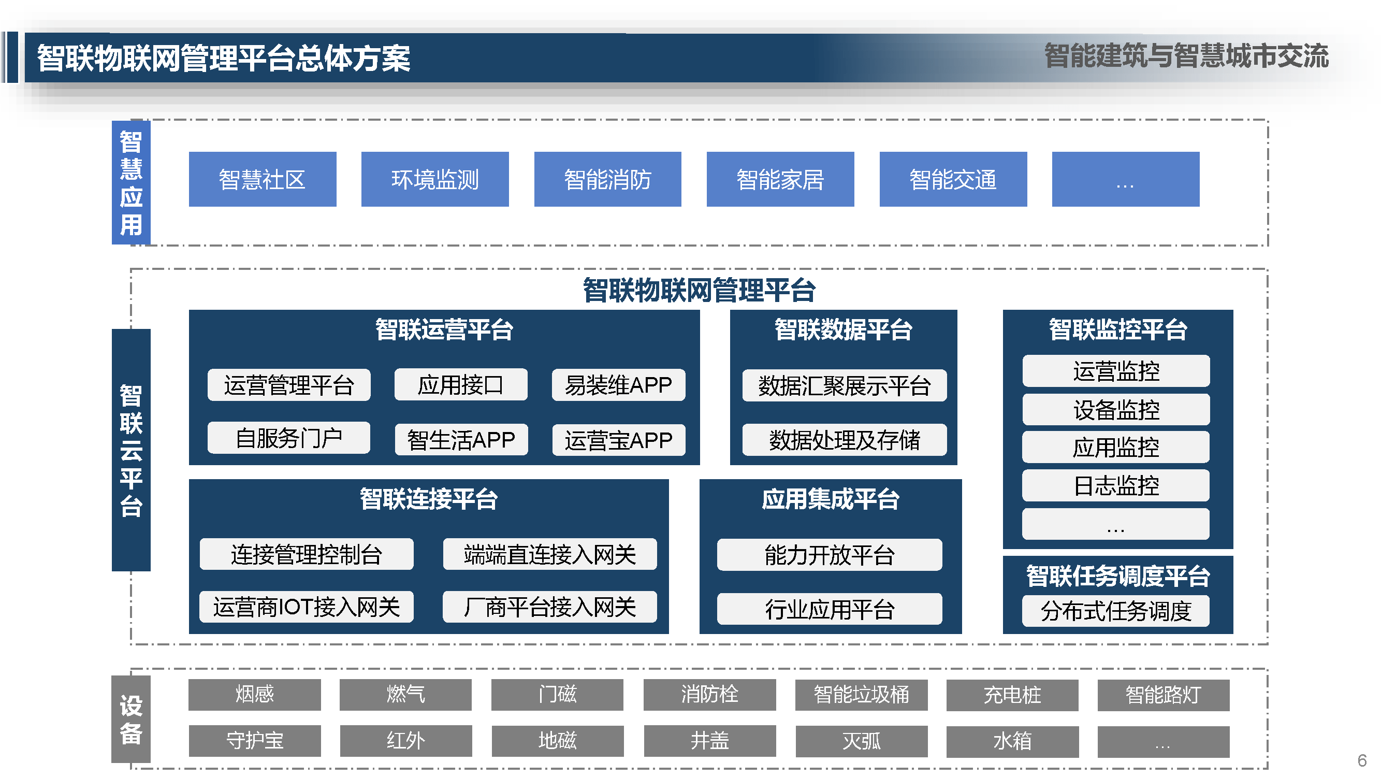Select the 燃气 device box

point(406,695)
